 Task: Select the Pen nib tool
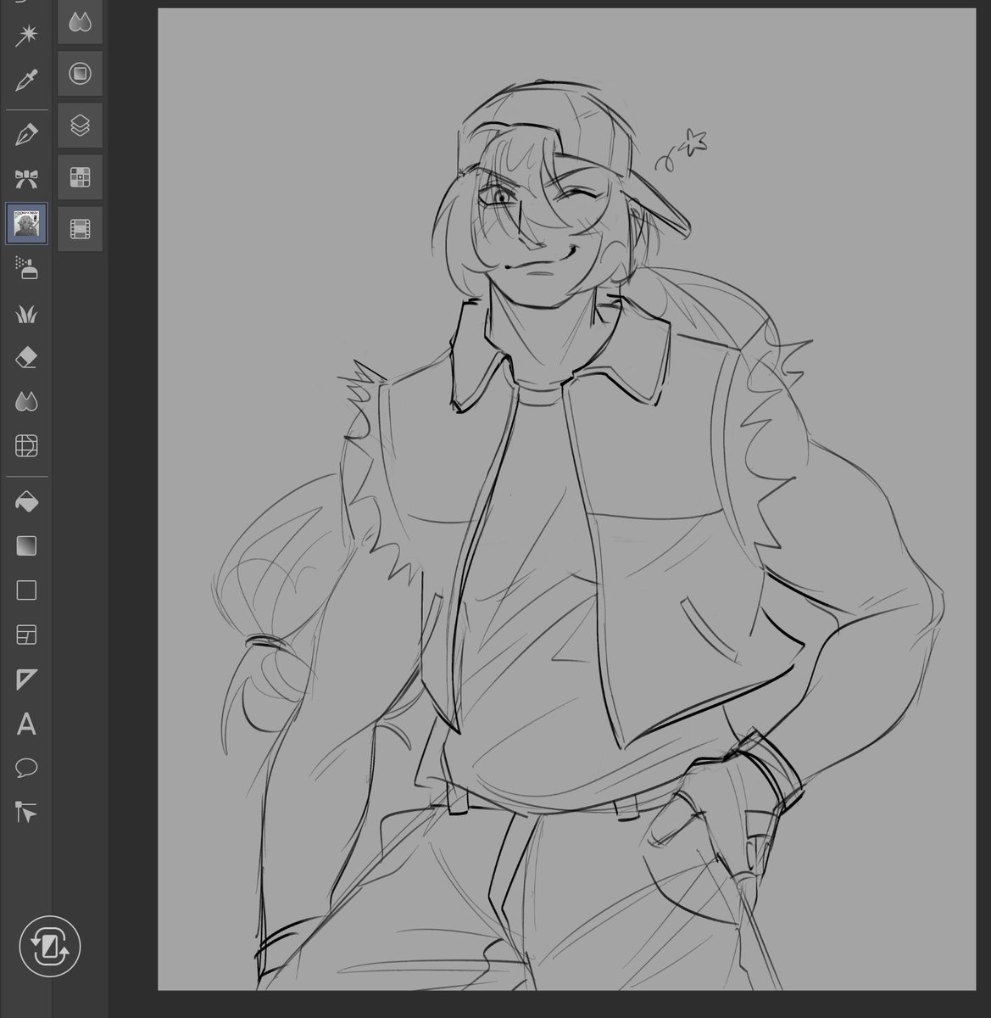26,135
